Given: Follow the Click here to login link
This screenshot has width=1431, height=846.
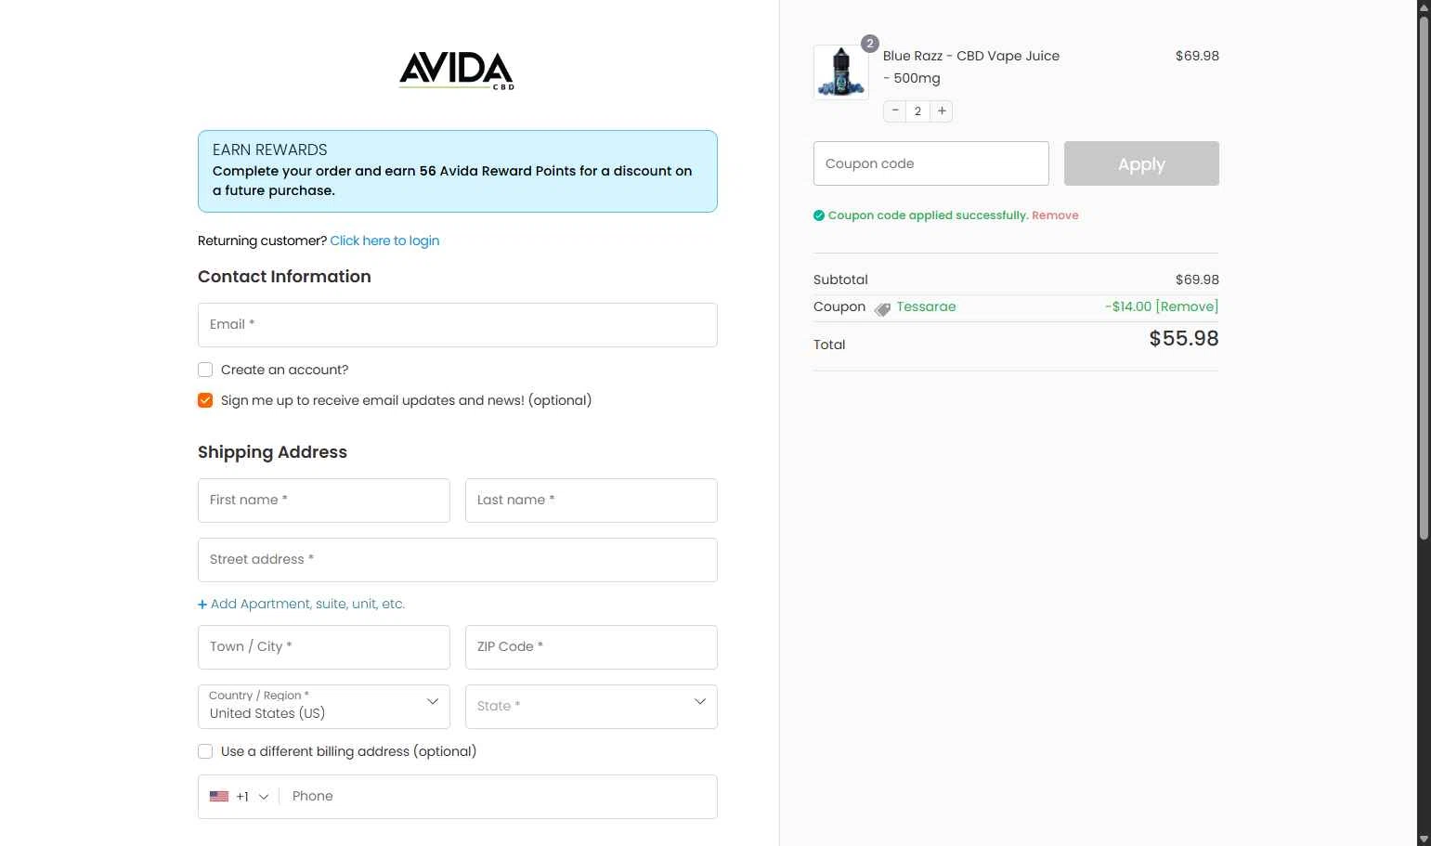Looking at the screenshot, I should click(x=384, y=241).
